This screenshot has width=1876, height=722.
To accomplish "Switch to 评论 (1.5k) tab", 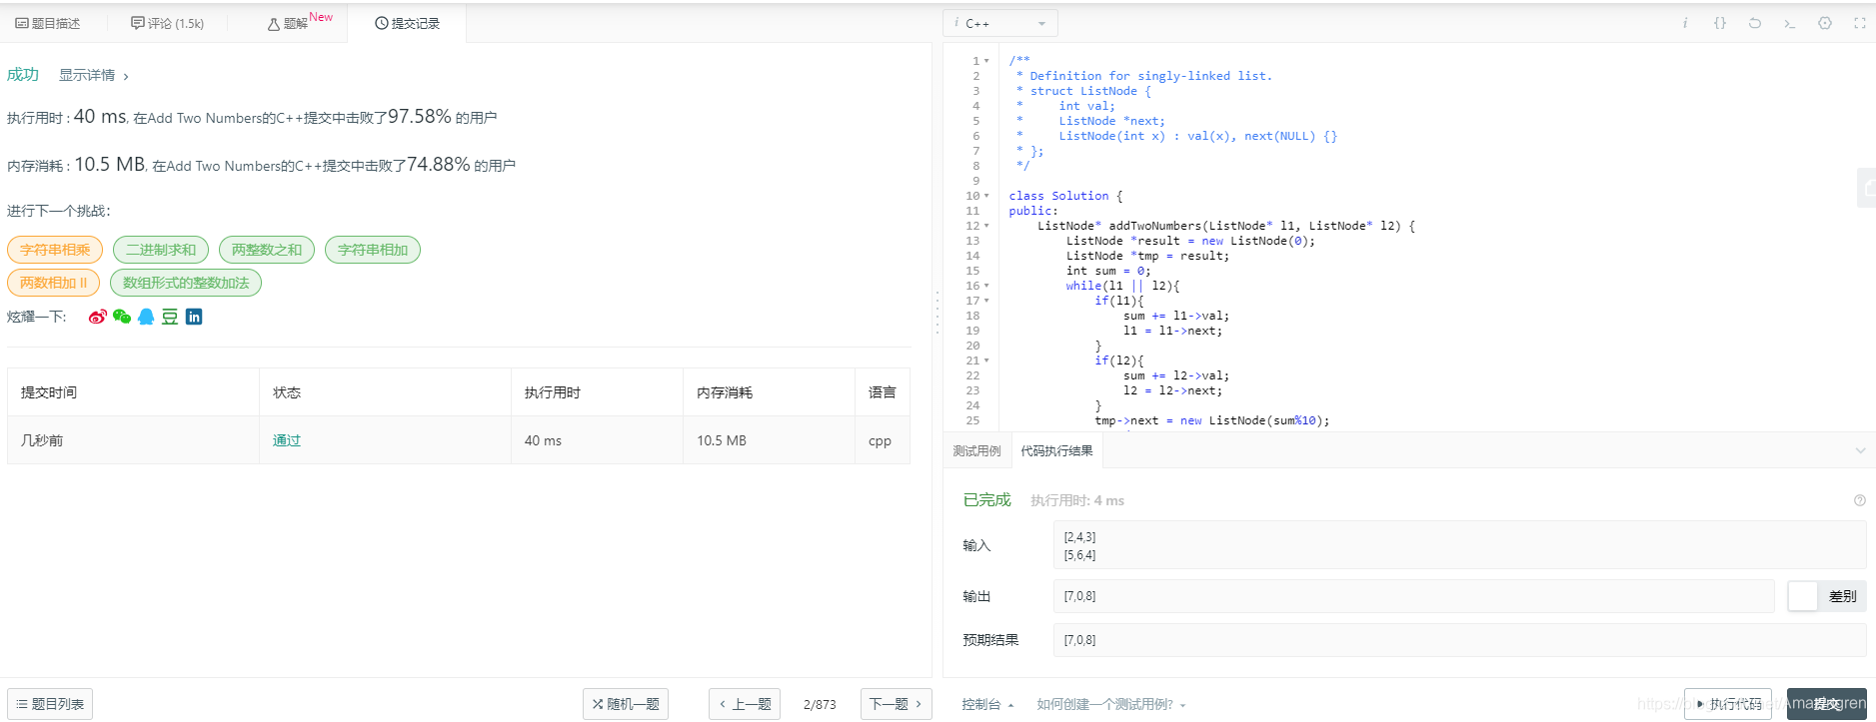I will (167, 23).
